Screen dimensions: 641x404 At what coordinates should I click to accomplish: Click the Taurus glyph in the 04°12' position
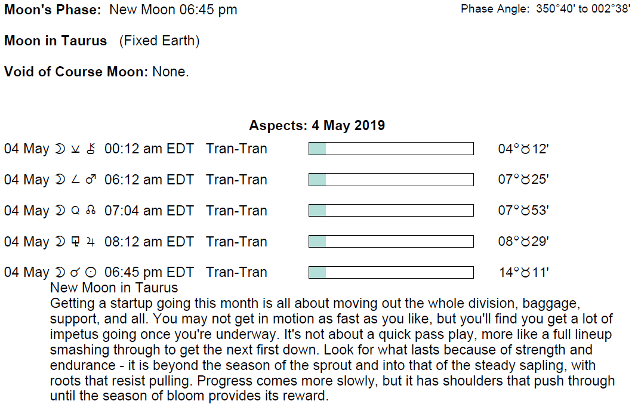pyautogui.click(x=525, y=149)
